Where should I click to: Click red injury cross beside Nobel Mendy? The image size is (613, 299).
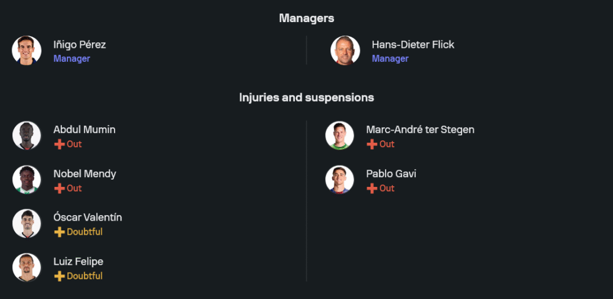pos(59,189)
